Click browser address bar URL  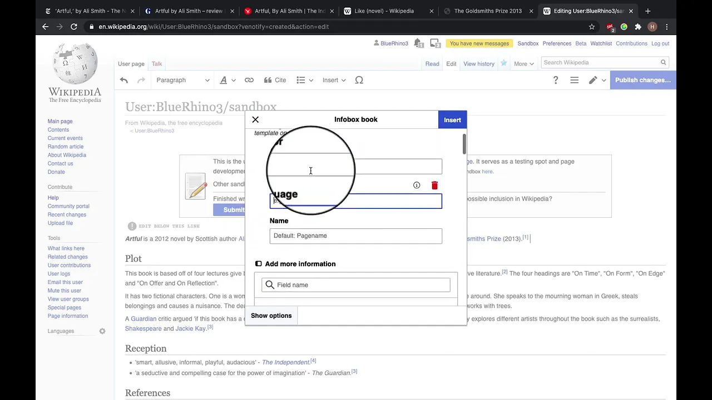(x=214, y=27)
